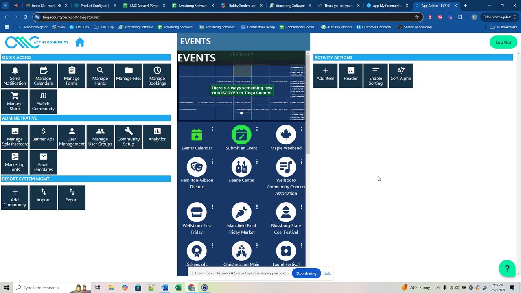
Task: Open Deane Center three-dot menu
Action: pyautogui.click(x=257, y=162)
